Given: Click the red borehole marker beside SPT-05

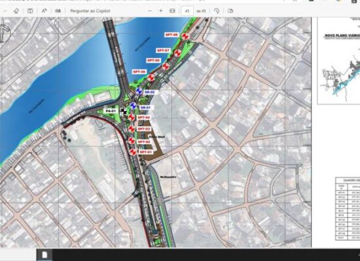Looking at the screenshot, I should click(151, 78).
